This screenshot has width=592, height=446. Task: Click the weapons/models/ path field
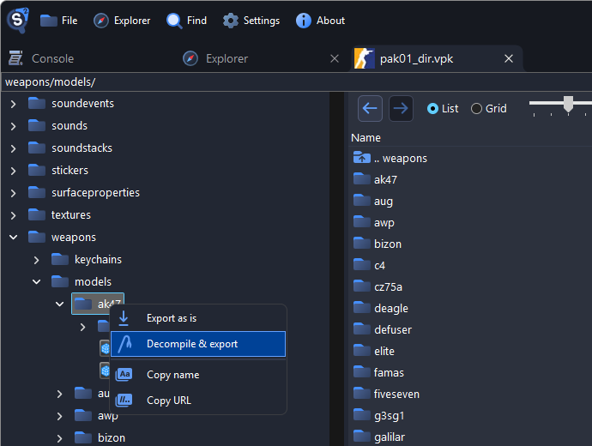296,81
